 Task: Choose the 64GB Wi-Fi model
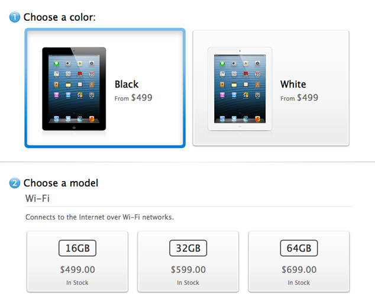pos(299,262)
